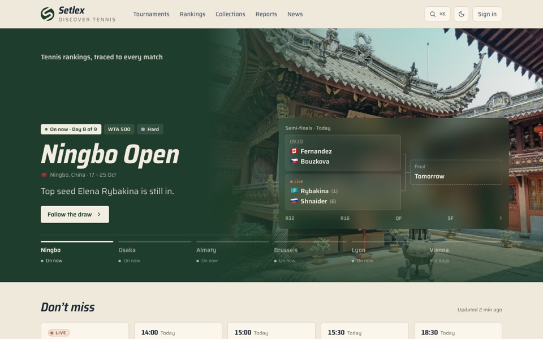Click the Top seed Elena Rybakina text
The image size is (543, 339).
pos(107,192)
